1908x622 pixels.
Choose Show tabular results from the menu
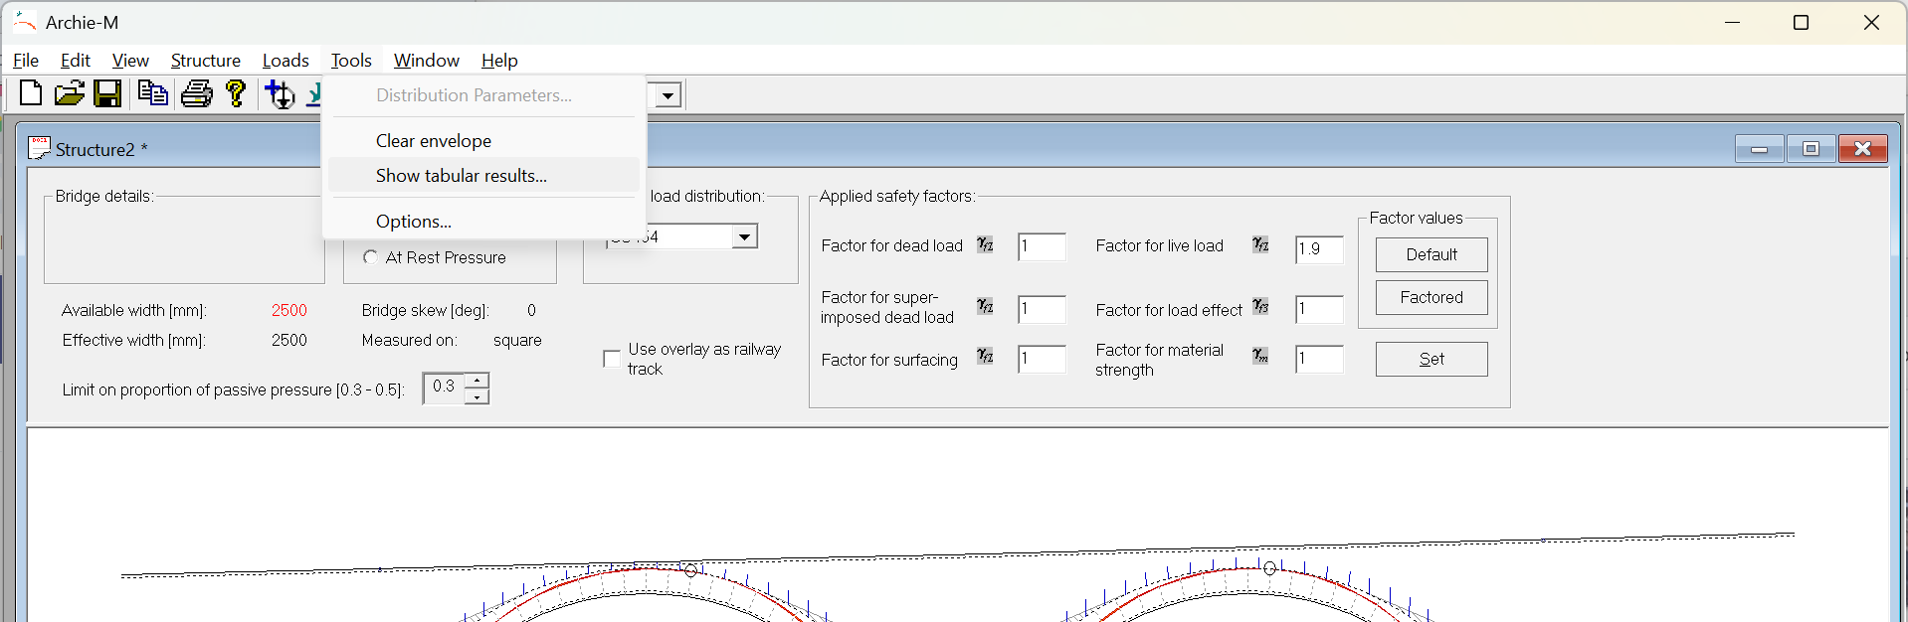[483, 176]
